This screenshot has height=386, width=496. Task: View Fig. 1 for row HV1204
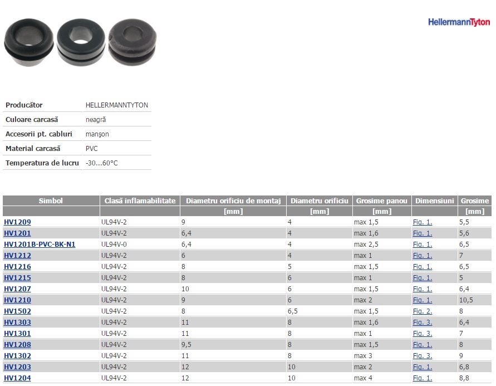point(423,378)
